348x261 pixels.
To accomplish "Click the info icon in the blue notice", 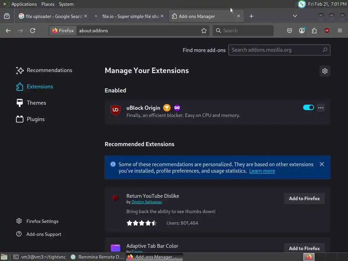I will 113,164.
